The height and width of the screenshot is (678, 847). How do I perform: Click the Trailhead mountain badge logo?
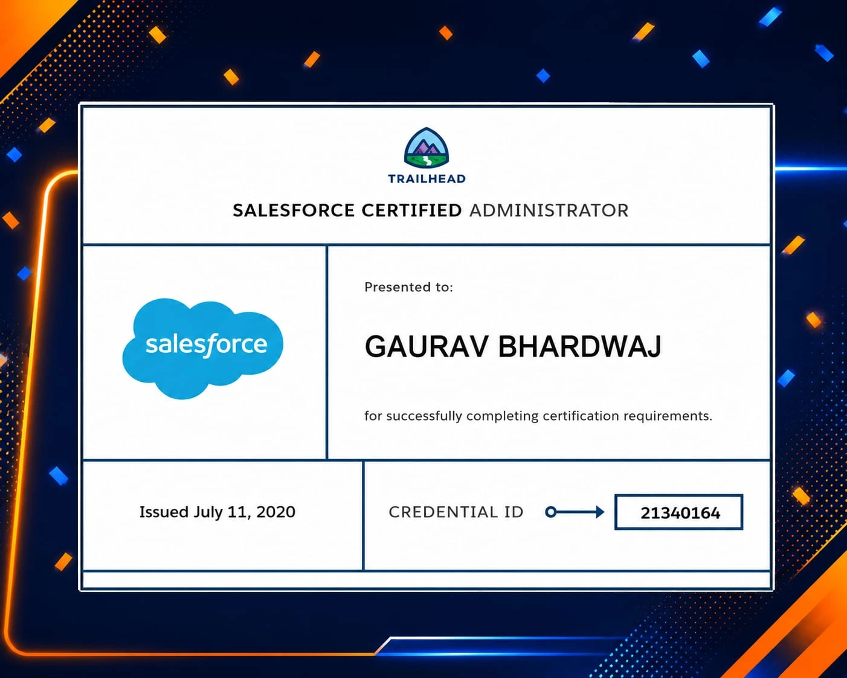(427, 147)
